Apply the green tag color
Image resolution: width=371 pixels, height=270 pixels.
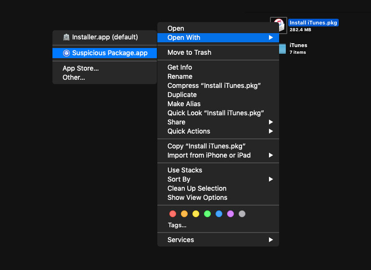207,214
